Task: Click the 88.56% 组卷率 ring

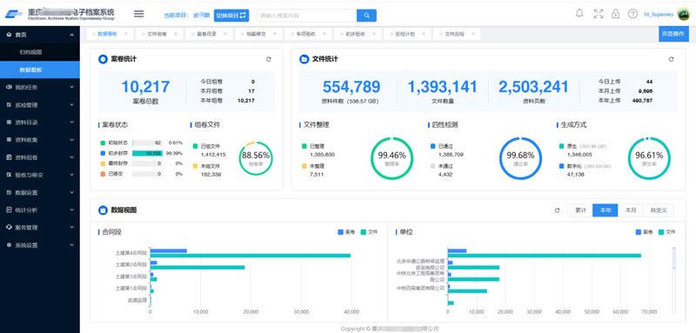Action: [256, 158]
